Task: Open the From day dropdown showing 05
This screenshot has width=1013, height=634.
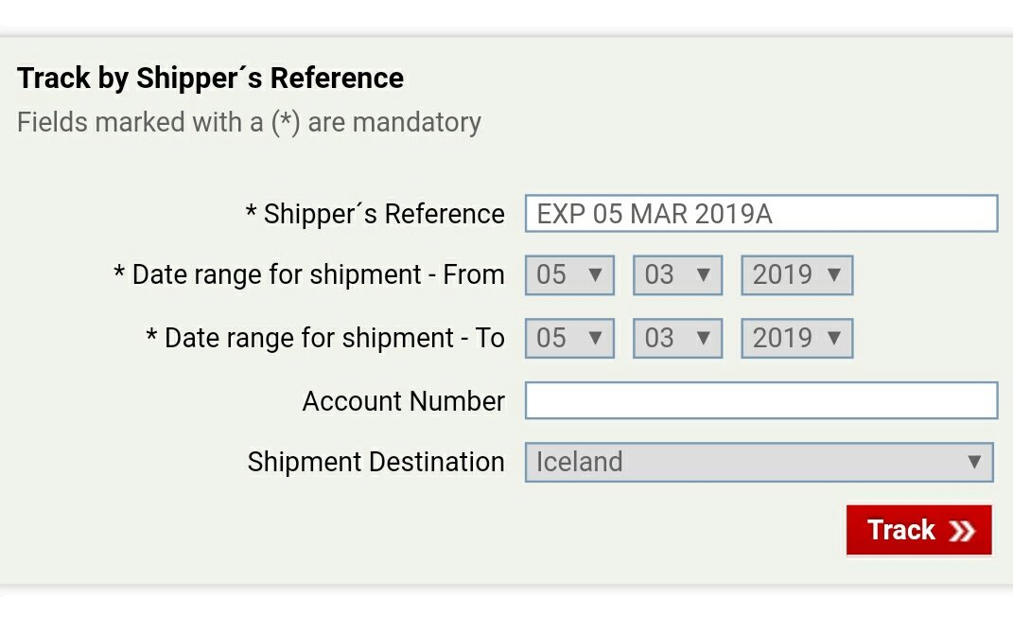Action: (569, 275)
